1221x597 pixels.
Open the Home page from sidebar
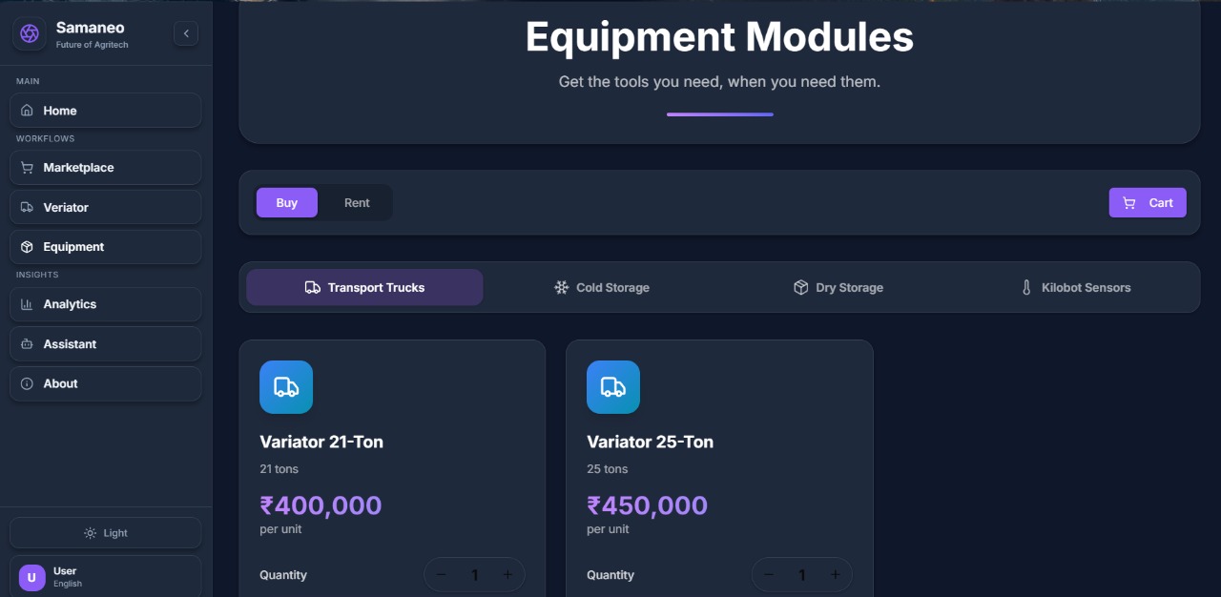106,111
